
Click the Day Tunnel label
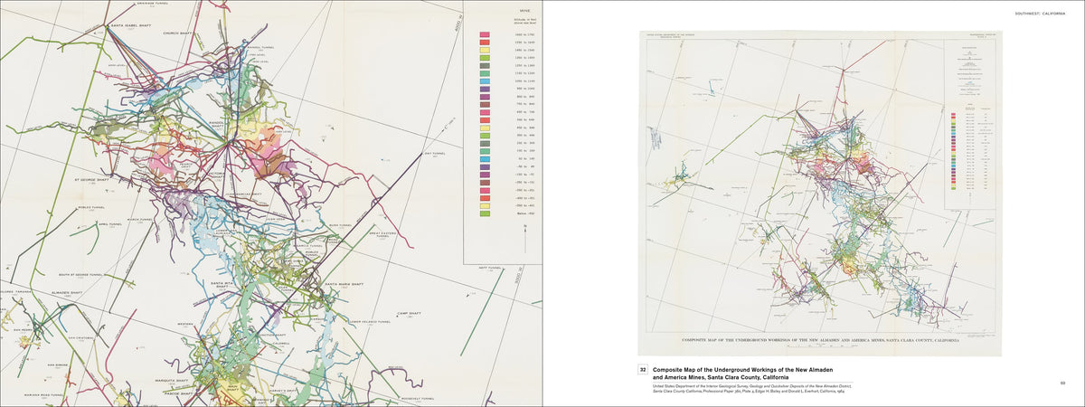click(x=436, y=154)
